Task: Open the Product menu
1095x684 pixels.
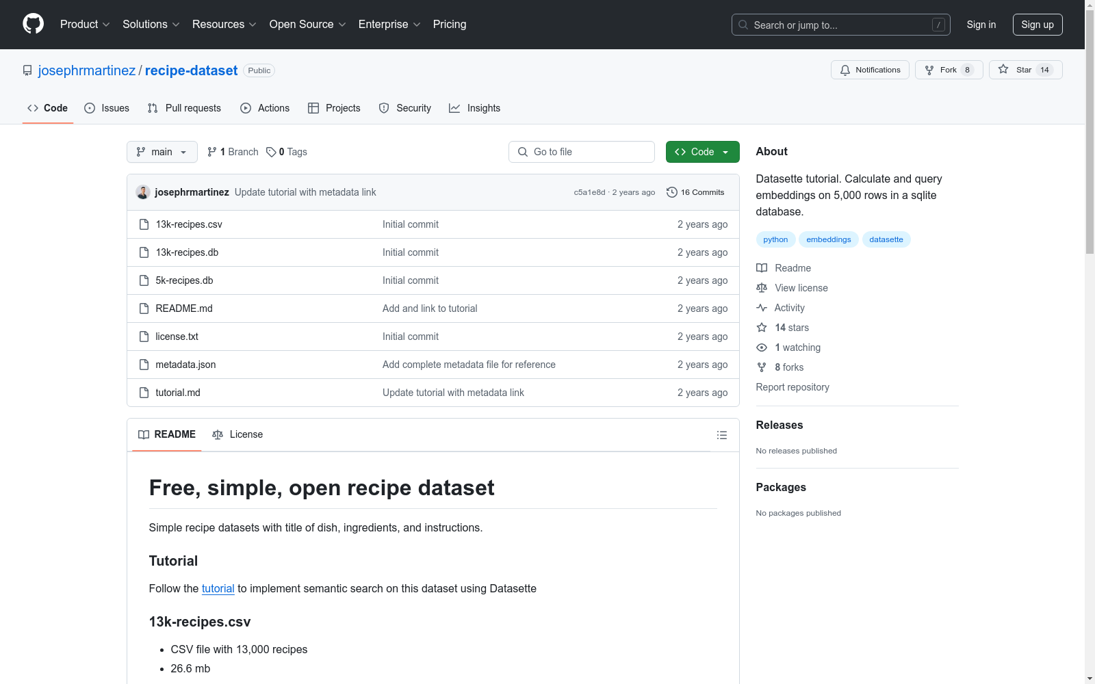Action: tap(85, 25)
